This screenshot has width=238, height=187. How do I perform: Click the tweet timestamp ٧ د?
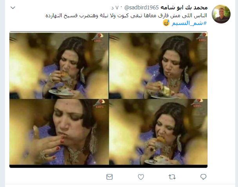(x=115, y=8)
